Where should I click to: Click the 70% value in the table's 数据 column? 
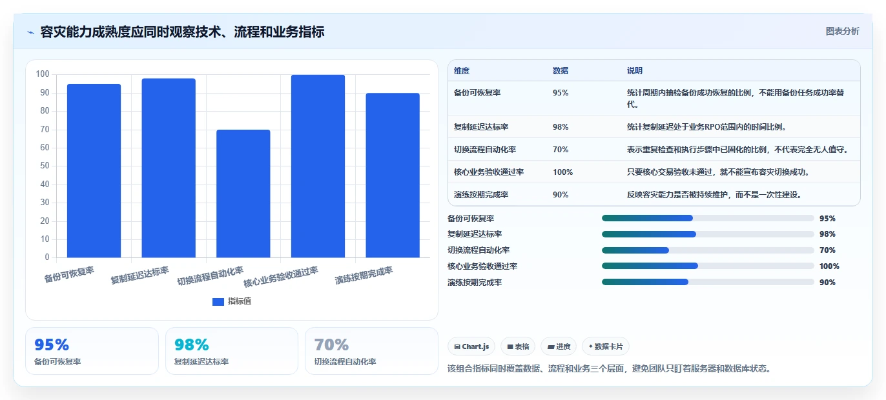coord(561,150)
